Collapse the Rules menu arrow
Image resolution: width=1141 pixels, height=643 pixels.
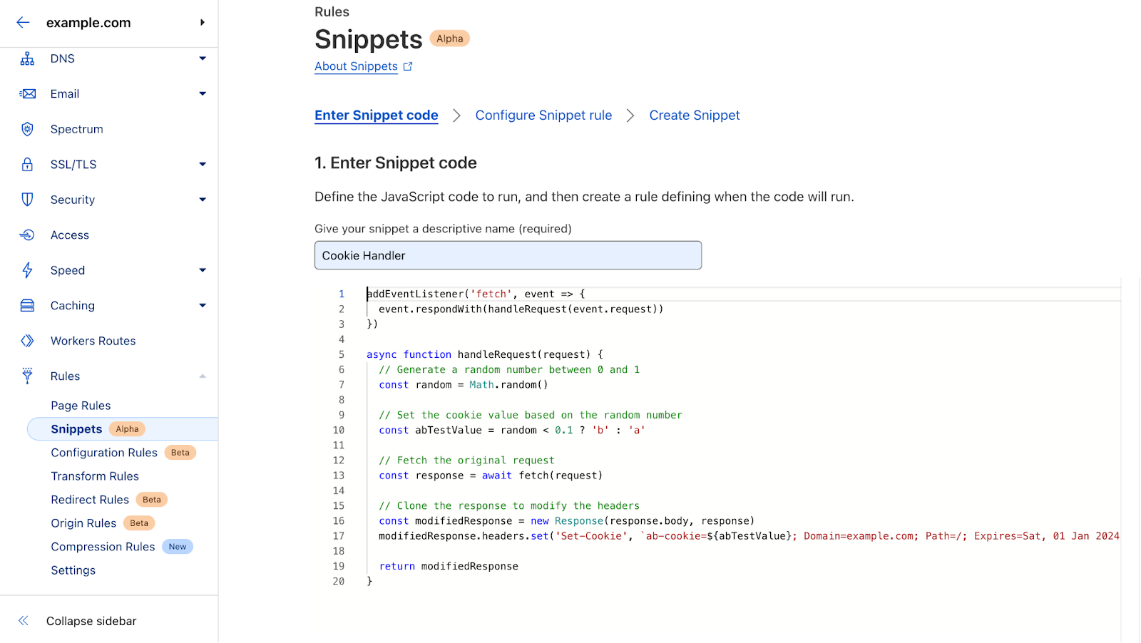click(x=203, y=376)
